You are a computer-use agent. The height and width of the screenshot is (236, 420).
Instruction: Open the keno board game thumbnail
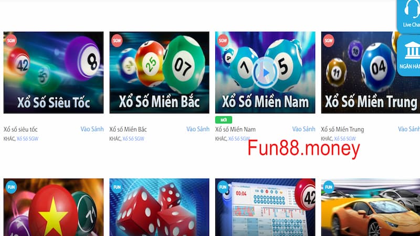pos(265,207)
